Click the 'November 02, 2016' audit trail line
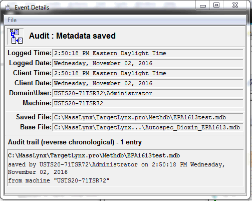 pyautogui.click(x=38, y=172)
